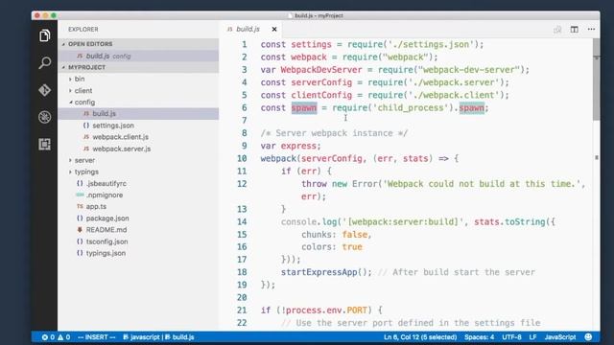The height and width of the screenshot is (345, 614).
Task: Change end of line sequence LF
Action: (x=533, y=337)
